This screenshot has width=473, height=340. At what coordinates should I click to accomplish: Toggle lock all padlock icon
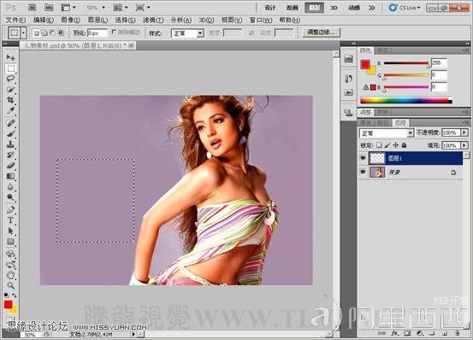(404, 145)
